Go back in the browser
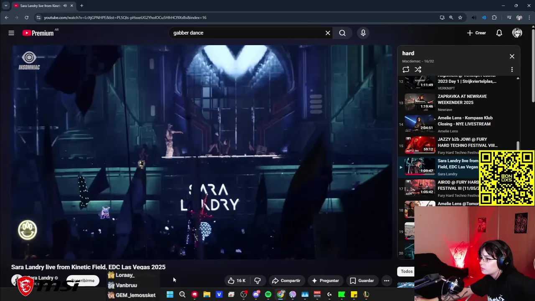The width and height of the screenshot is (535, 301). [x=6, y=18]
